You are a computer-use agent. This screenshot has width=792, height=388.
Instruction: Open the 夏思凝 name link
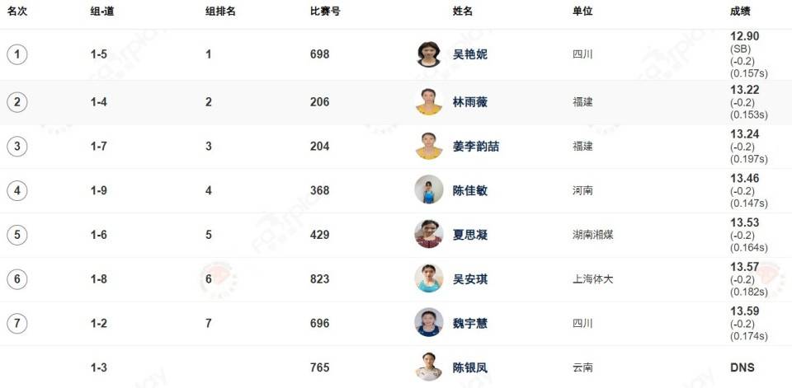coord(470,235)
